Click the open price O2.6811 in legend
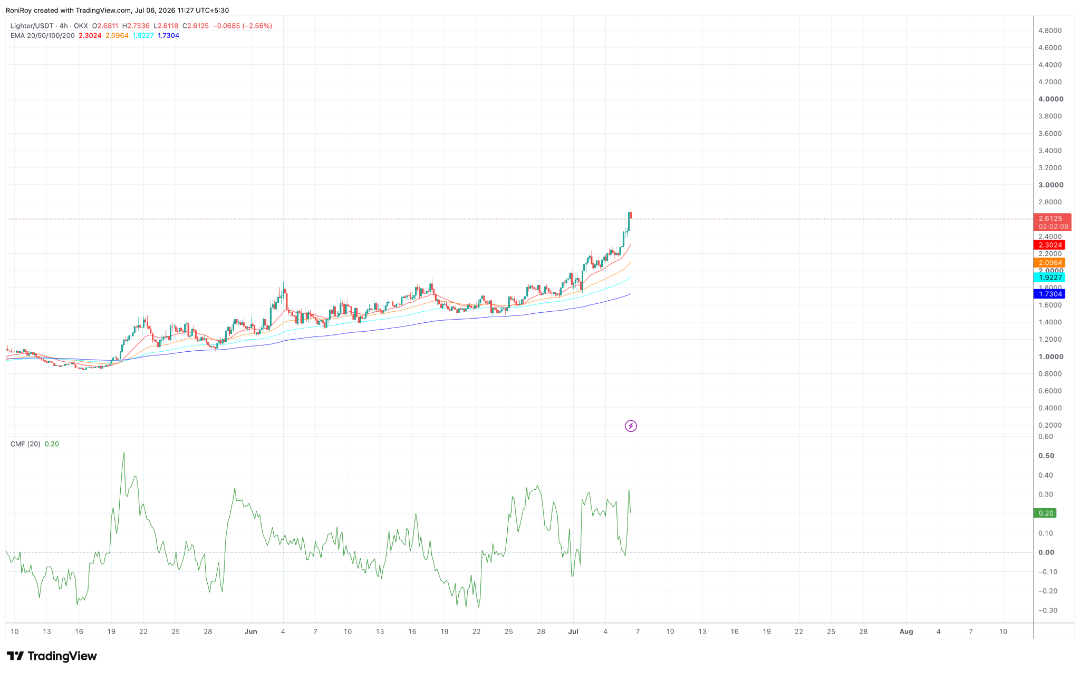This screenshot has height=673, width=1080. [105, 26]
